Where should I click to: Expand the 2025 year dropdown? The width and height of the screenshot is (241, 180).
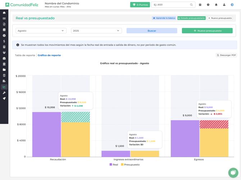pos(96,31)
